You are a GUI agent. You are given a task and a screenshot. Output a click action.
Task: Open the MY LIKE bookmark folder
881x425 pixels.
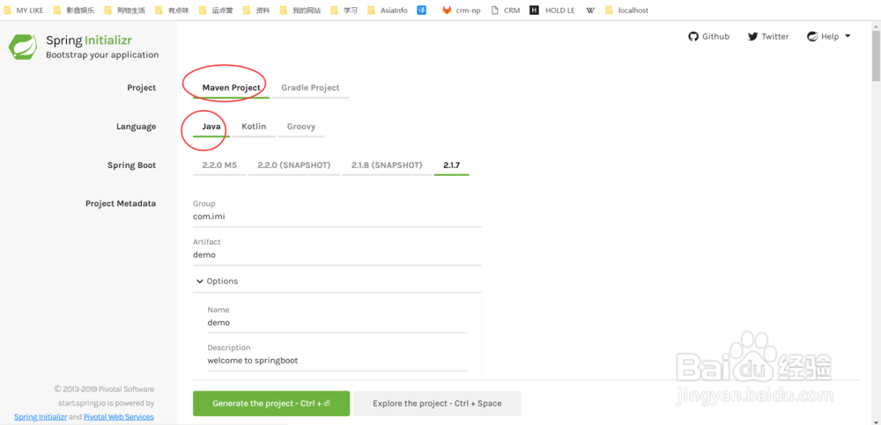[x=24, y=10]
